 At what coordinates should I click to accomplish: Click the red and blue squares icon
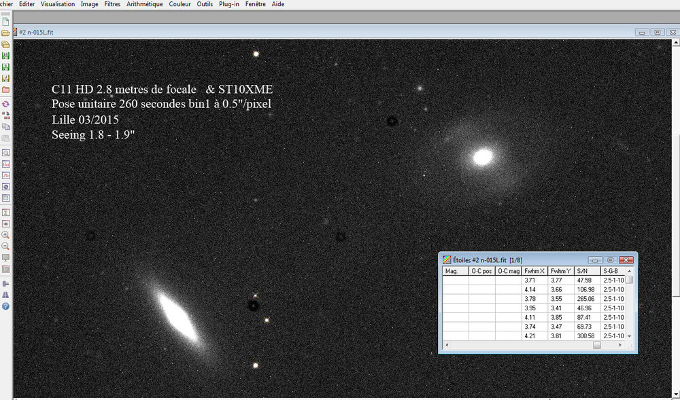click(x=5, y=115)
